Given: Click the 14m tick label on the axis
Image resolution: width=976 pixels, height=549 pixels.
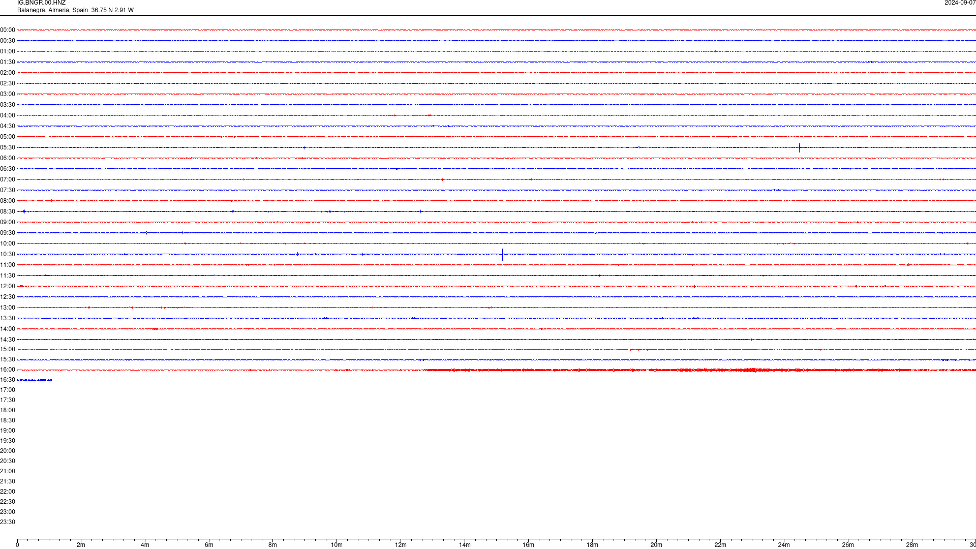Looking at the screenshot, I should (x=465, y=545).
